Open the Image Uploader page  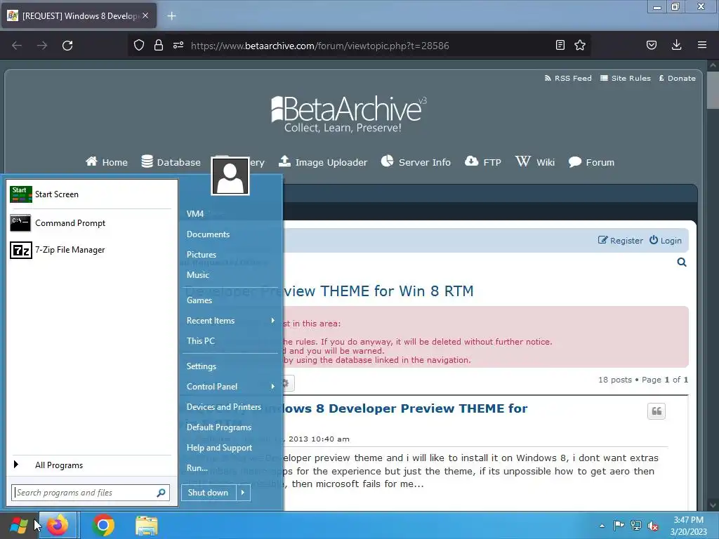pyautogui.click(x=323, y=162)
